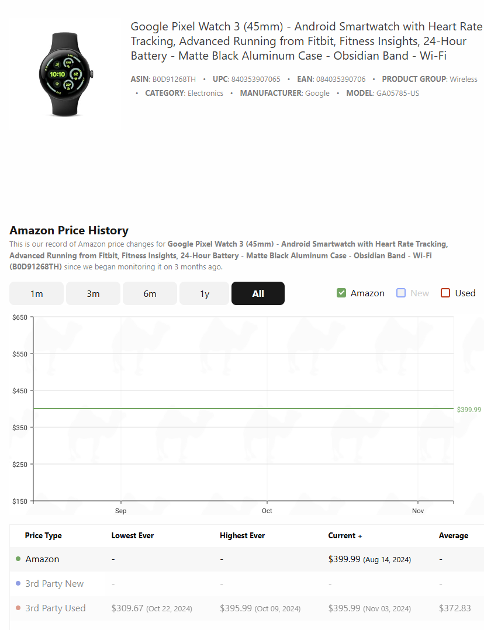Click the 3rd Party Used row label
Screen dimensions: 484x630
click(56, 608)
